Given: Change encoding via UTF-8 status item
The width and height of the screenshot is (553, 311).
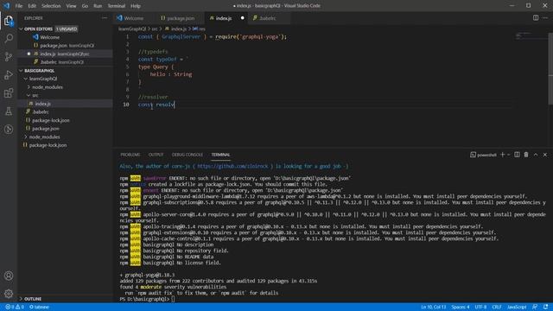Looking at the screenshot, I should [x=480, y=308].
